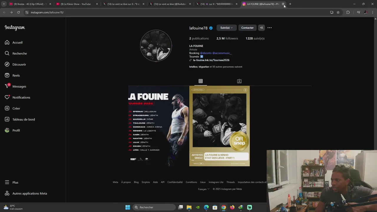Open File Explorer from the taskbar
Viewport: 377px width, 212px height.
189,207
